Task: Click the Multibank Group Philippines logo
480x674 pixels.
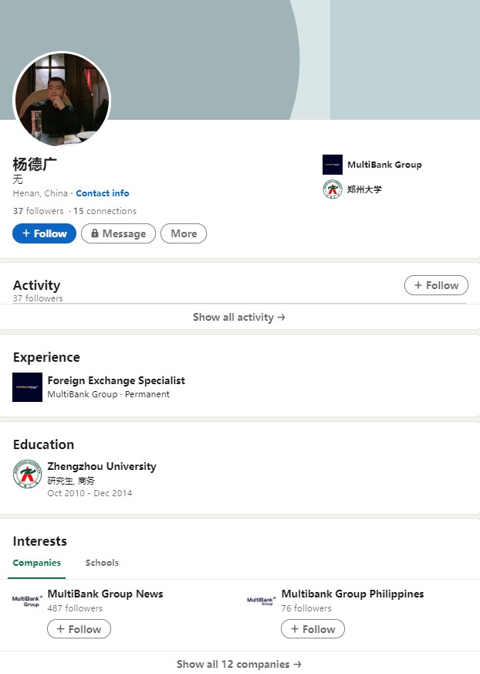Action: 261,601
